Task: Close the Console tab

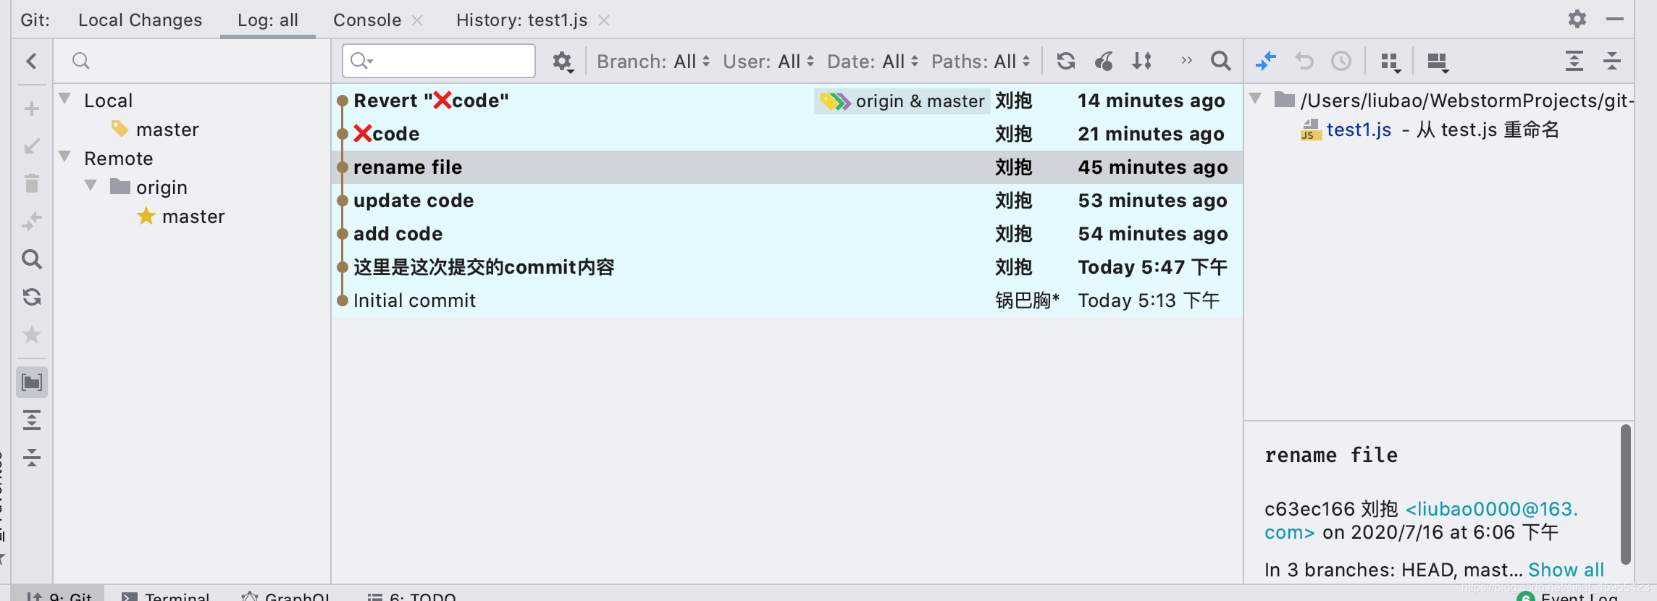Action: 417,20
